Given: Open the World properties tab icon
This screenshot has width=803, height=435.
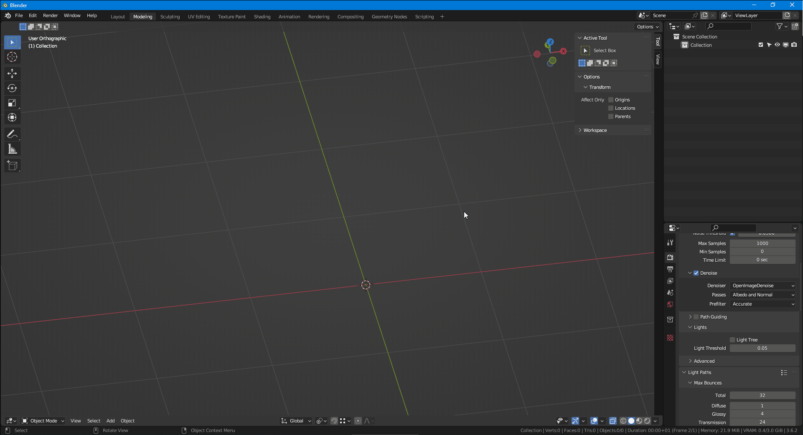Looking at the screenshot, I should [670, 304].
